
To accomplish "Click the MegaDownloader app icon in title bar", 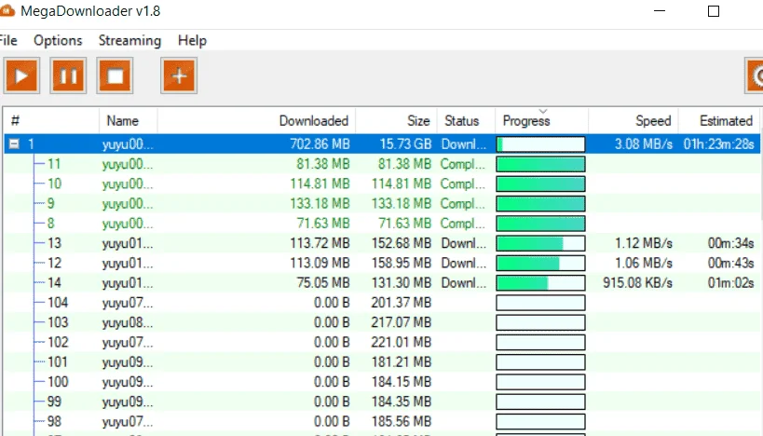I will (7, 10).
